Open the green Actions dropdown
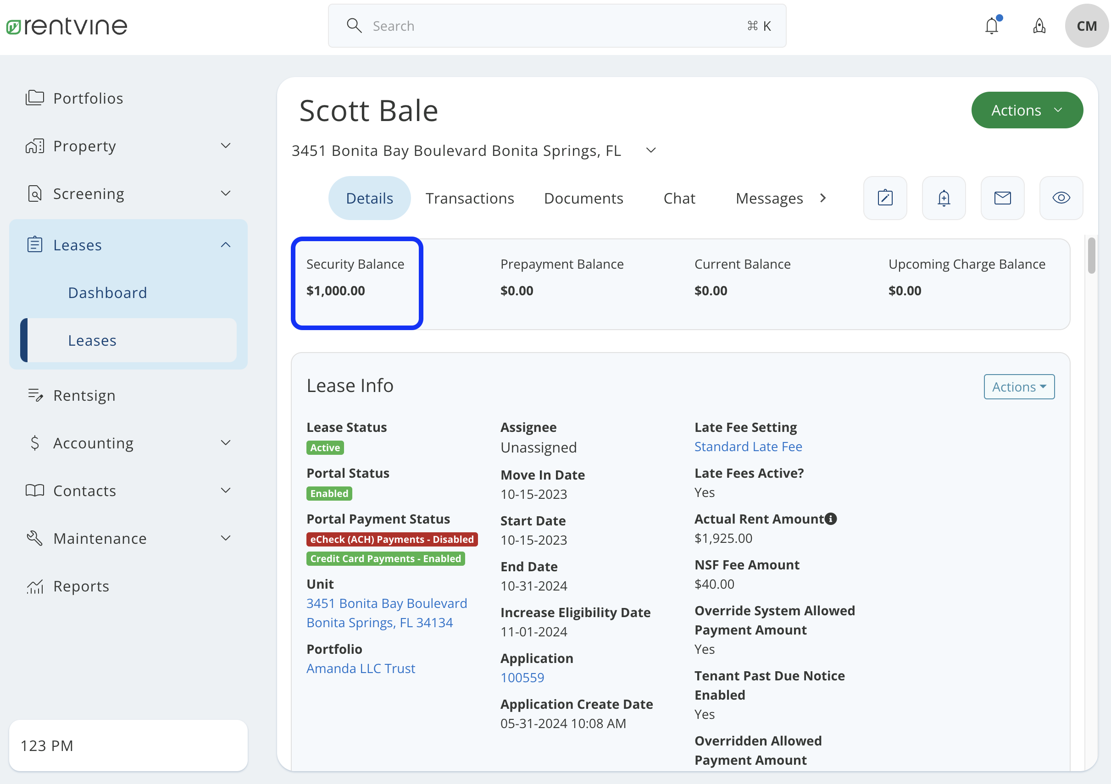Screen dimensions: 1111x784 click(x=1027, y=110)
